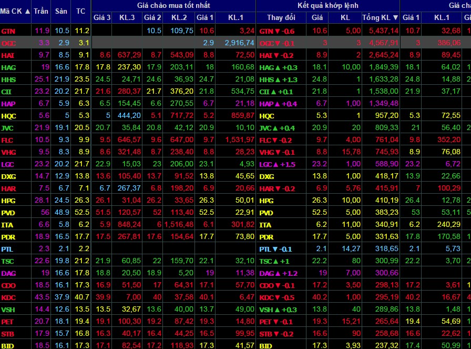The width and height of the screenshot is (471, 349).
Task: Sort by the TC column header
Action: 80,11
